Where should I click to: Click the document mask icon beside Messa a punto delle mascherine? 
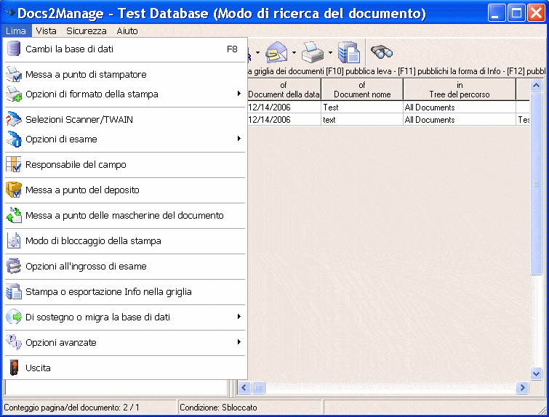14,215
